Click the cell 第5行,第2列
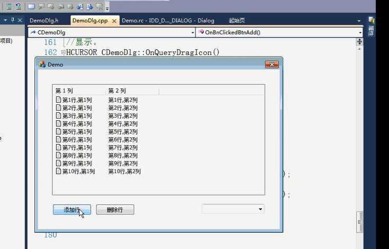Viewport: 389px width, 249px height. [x=123, y=132]
